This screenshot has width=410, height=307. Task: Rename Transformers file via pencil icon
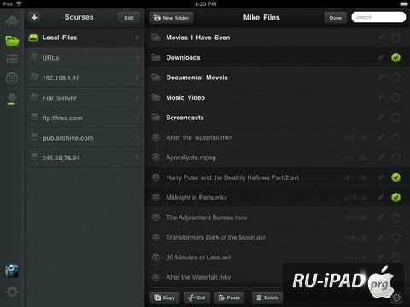(381, 237)
